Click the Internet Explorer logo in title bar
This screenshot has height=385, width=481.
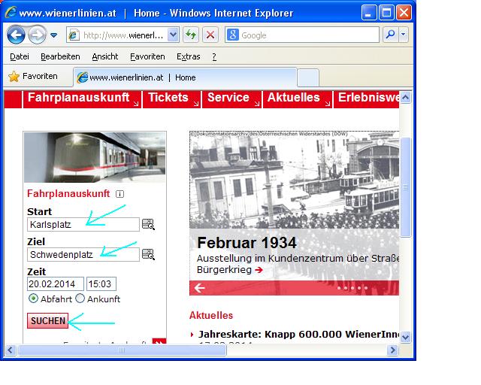[x=11, y=12]
